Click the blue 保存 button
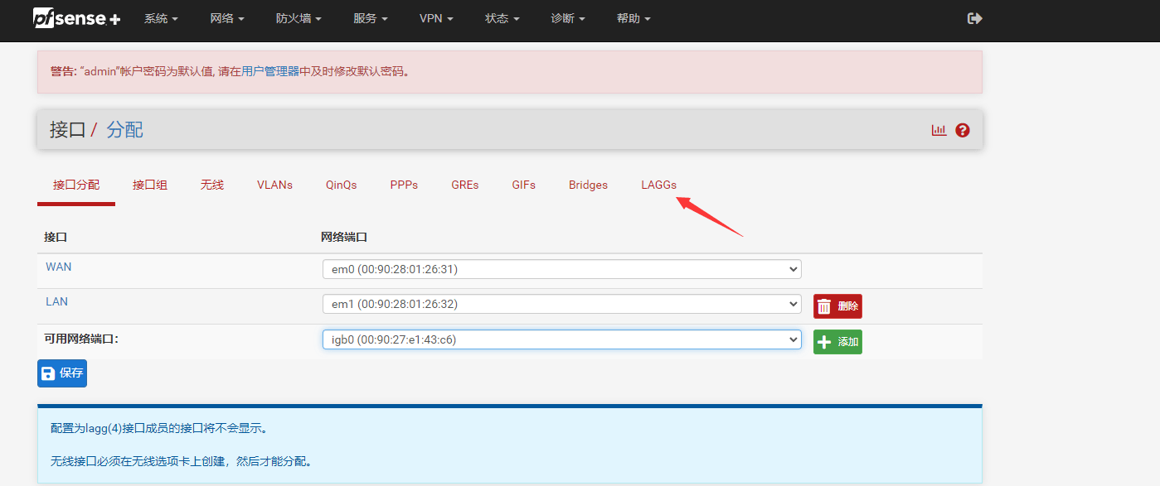The image size is (1160, 486). pyautogui.click(x=62, y=373)
